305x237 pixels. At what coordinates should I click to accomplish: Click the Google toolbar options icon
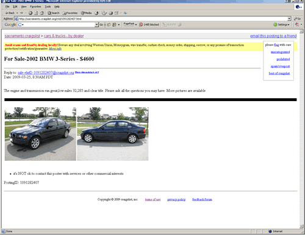[114, 24]
